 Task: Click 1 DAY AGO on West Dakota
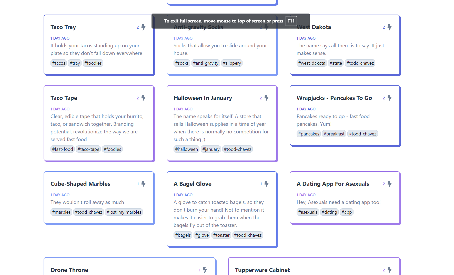click(x=306, y=38)
